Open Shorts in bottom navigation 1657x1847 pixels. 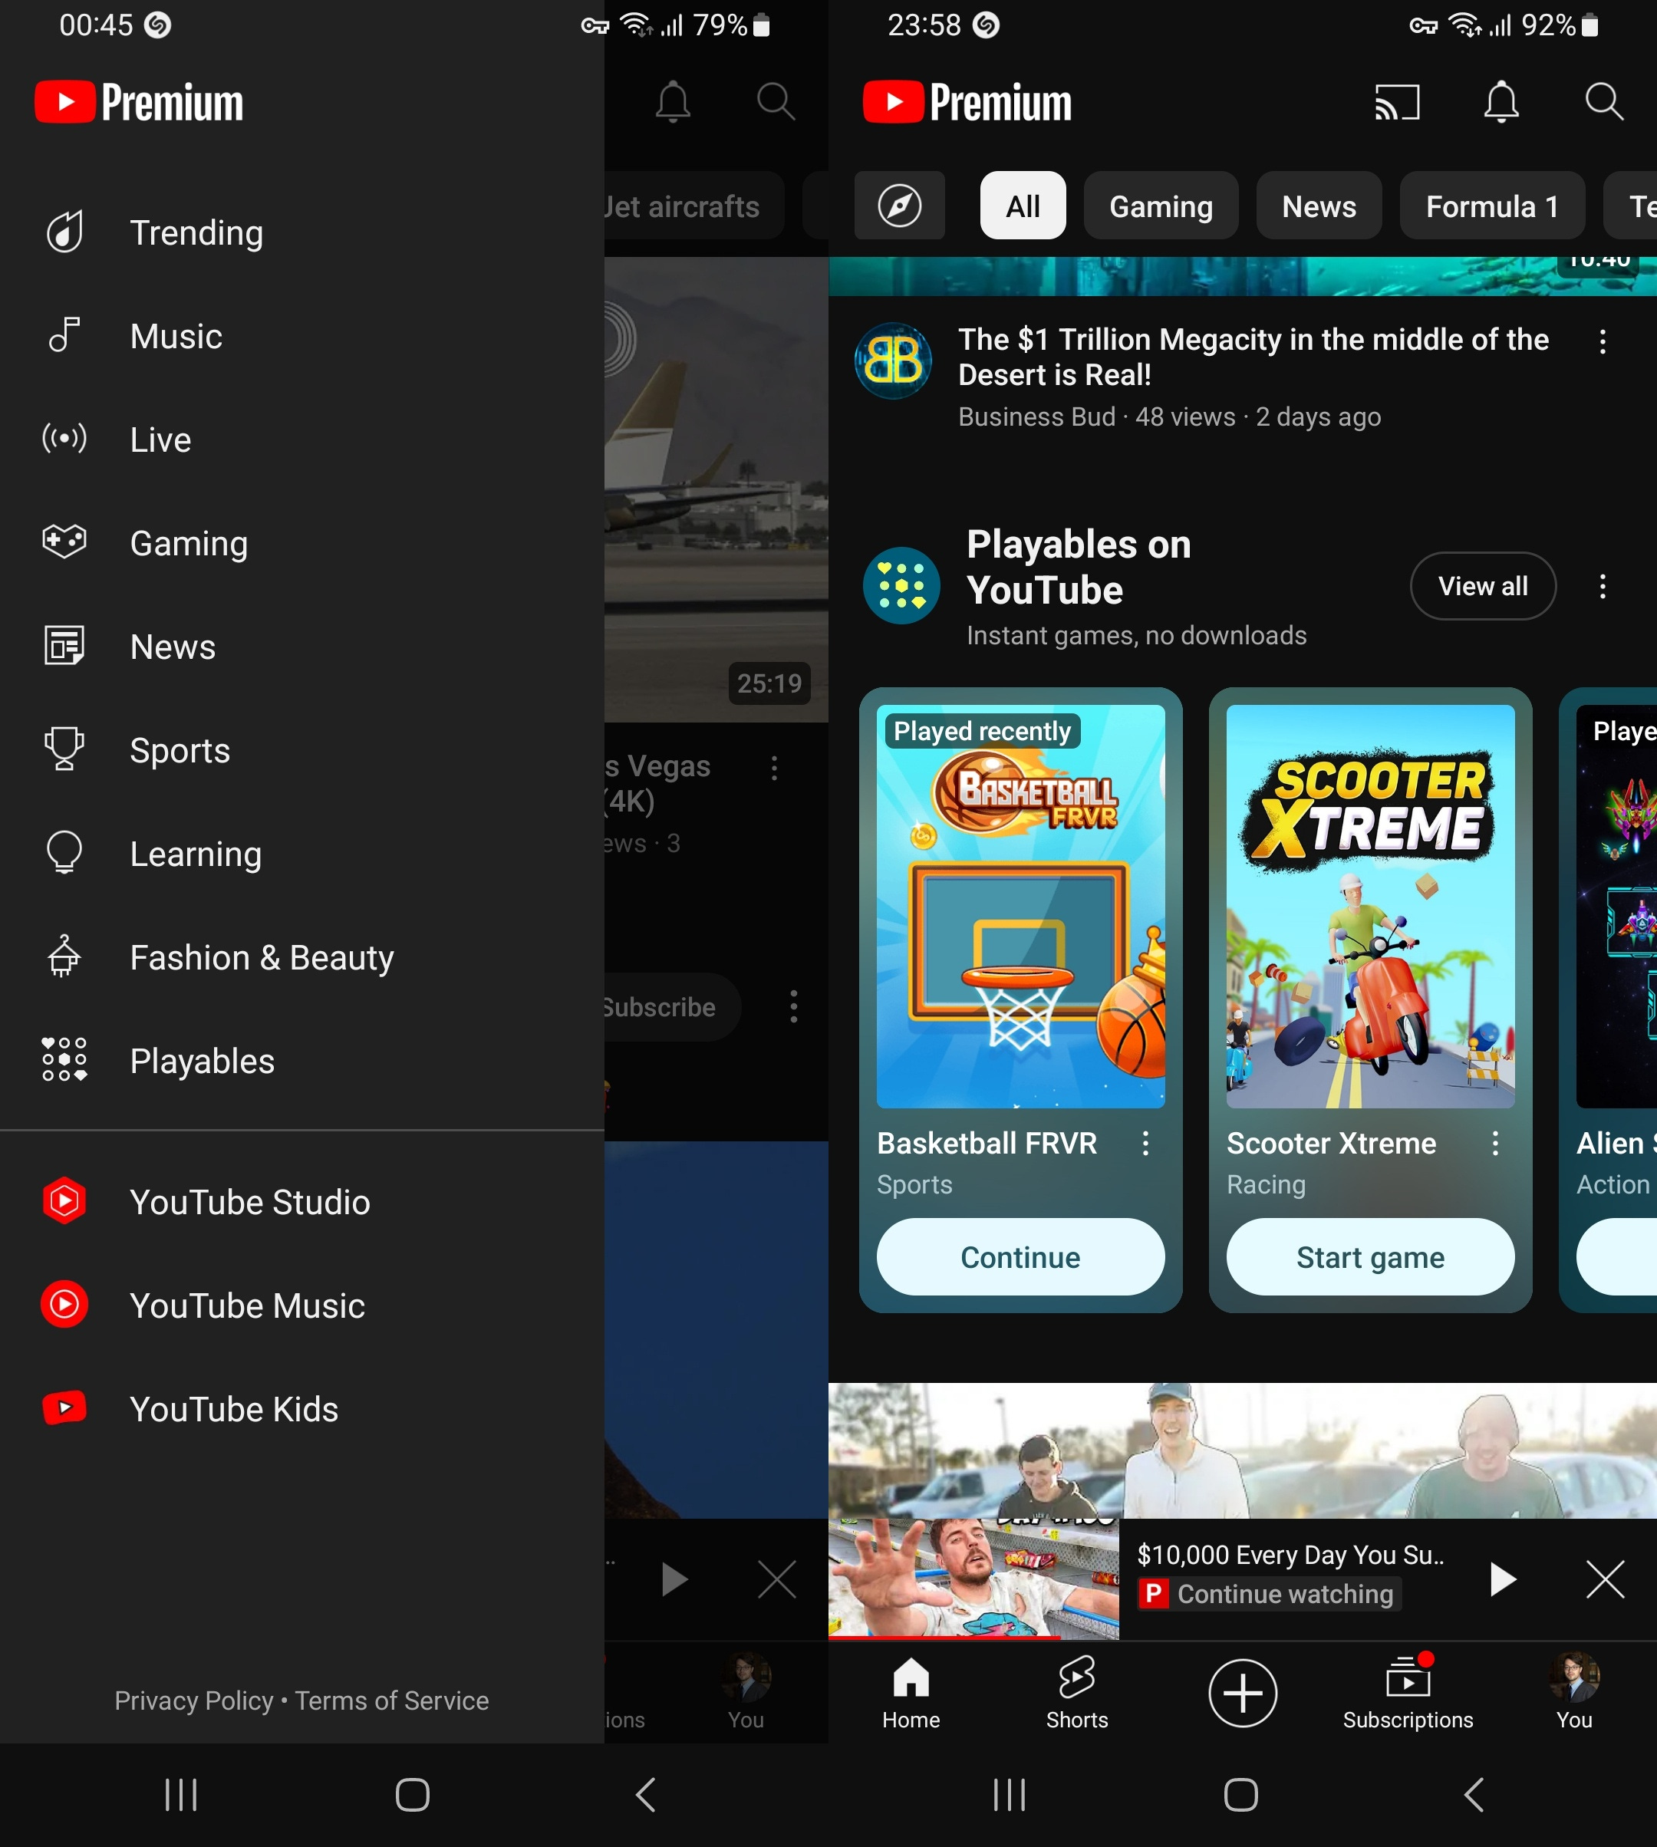pos(1077,1693)
